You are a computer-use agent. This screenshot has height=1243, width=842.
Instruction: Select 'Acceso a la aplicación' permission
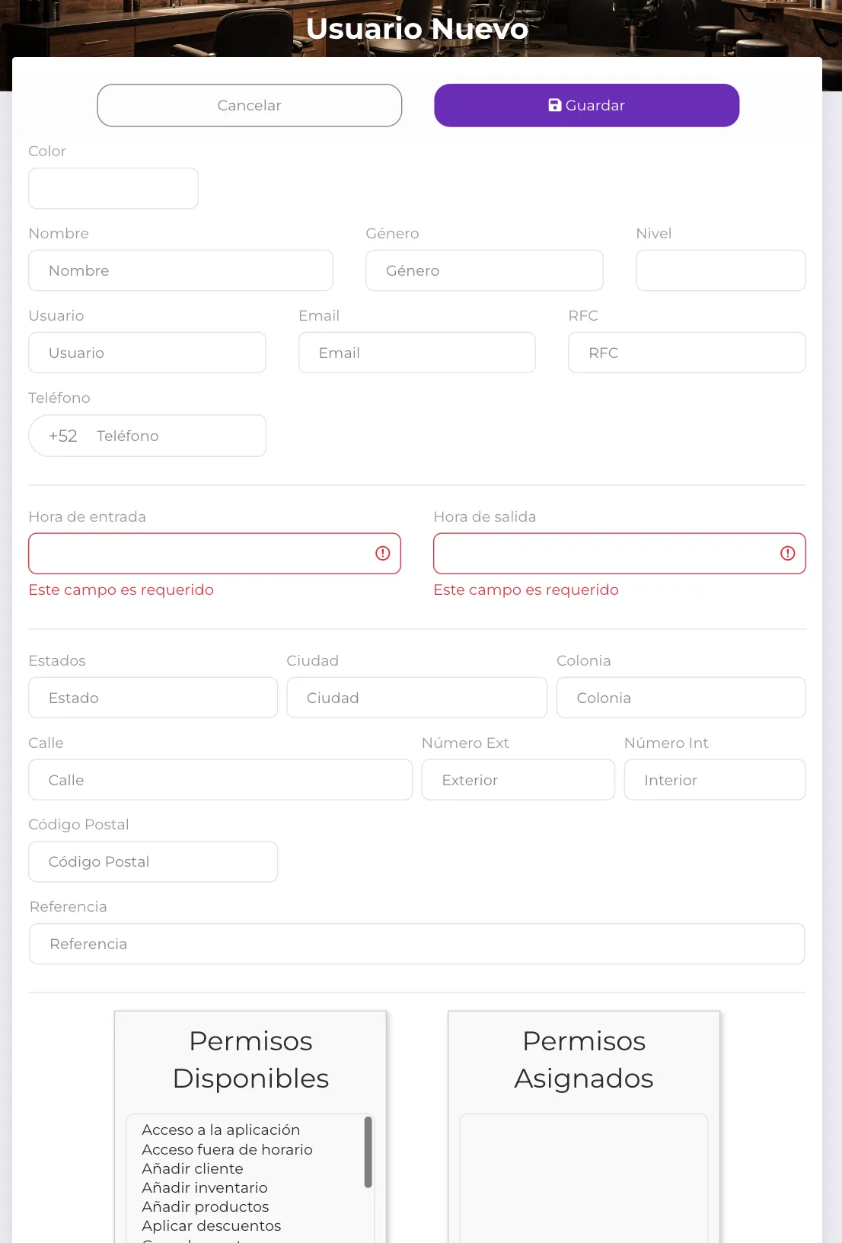coord(221,1130)
